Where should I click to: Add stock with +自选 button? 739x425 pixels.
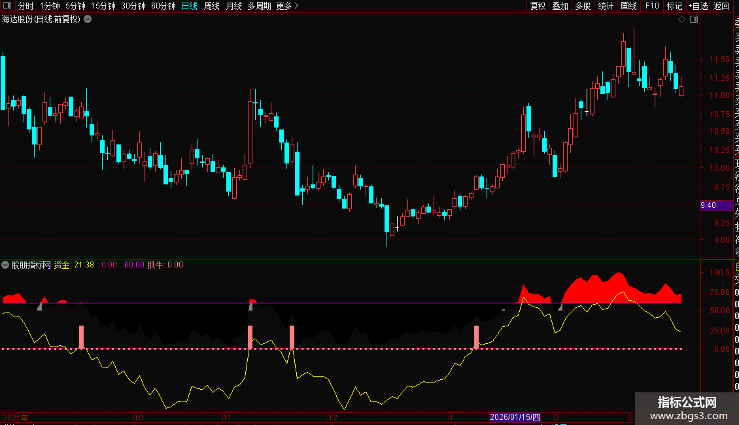pyautogui.click(x=698, y=6)
